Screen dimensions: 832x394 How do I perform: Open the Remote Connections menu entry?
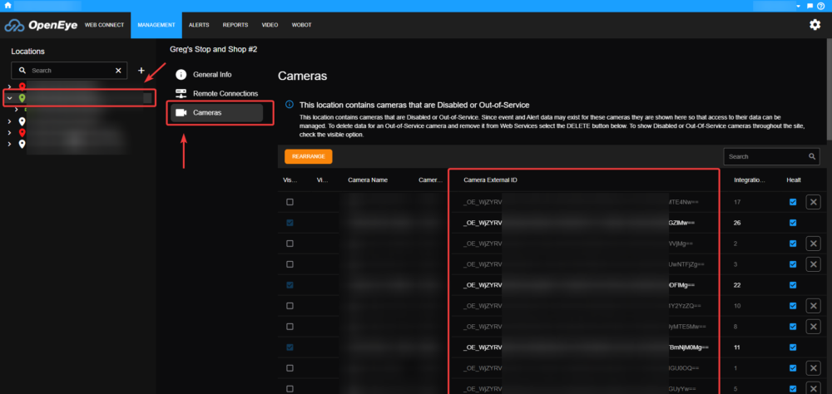coord(225,93)
